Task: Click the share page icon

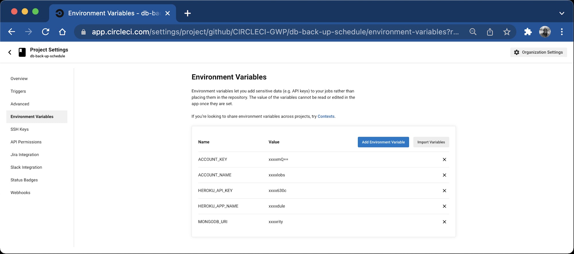Action: point(490,32)
